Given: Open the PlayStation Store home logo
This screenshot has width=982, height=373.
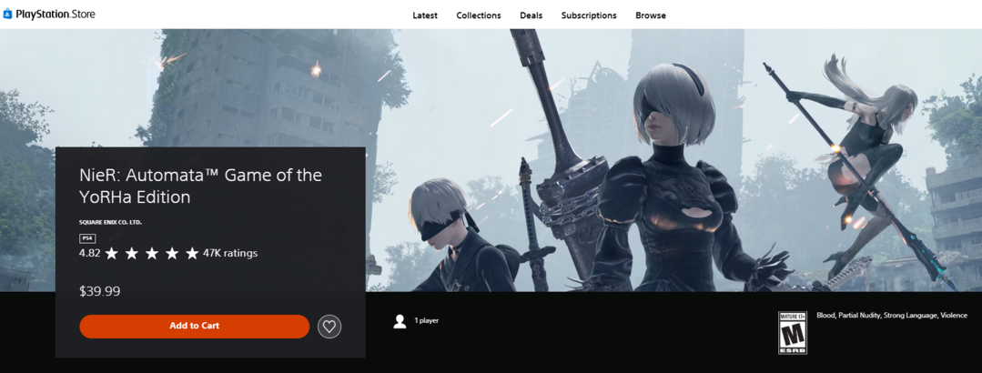Looking at the screenshot, I should pos(49,14).
